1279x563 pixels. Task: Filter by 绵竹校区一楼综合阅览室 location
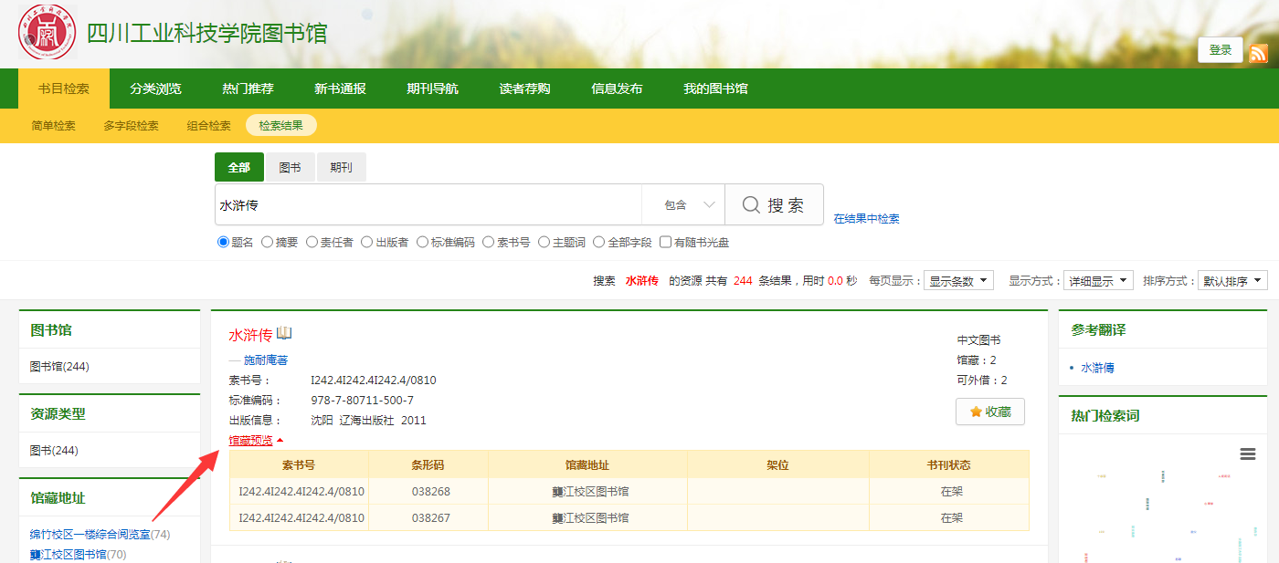coord(90,535)
